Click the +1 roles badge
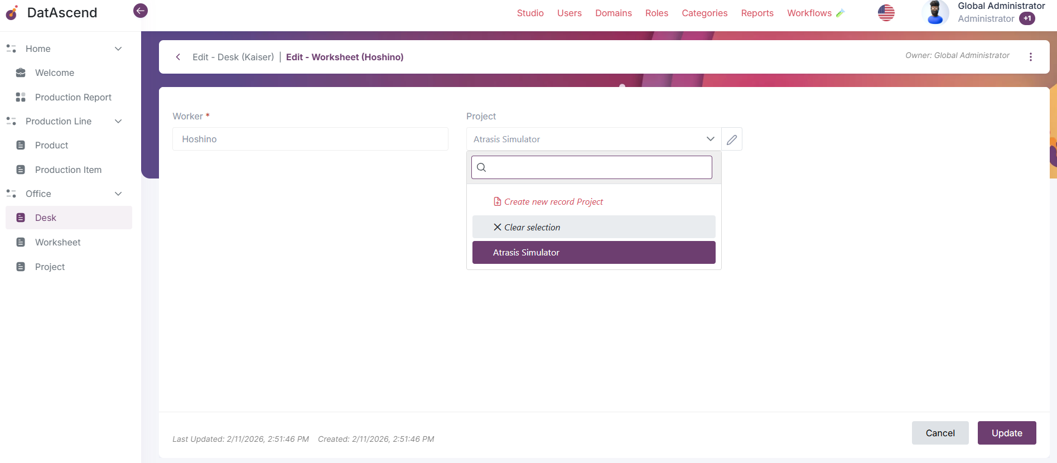Viewport: 1057px width, 463px height. click(1027, 18)
